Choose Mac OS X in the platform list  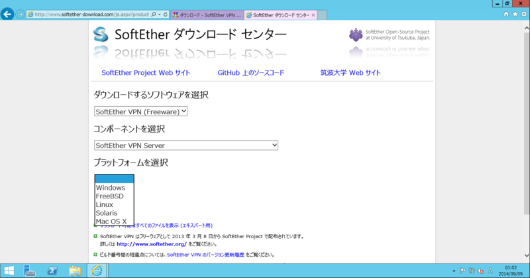114,222
